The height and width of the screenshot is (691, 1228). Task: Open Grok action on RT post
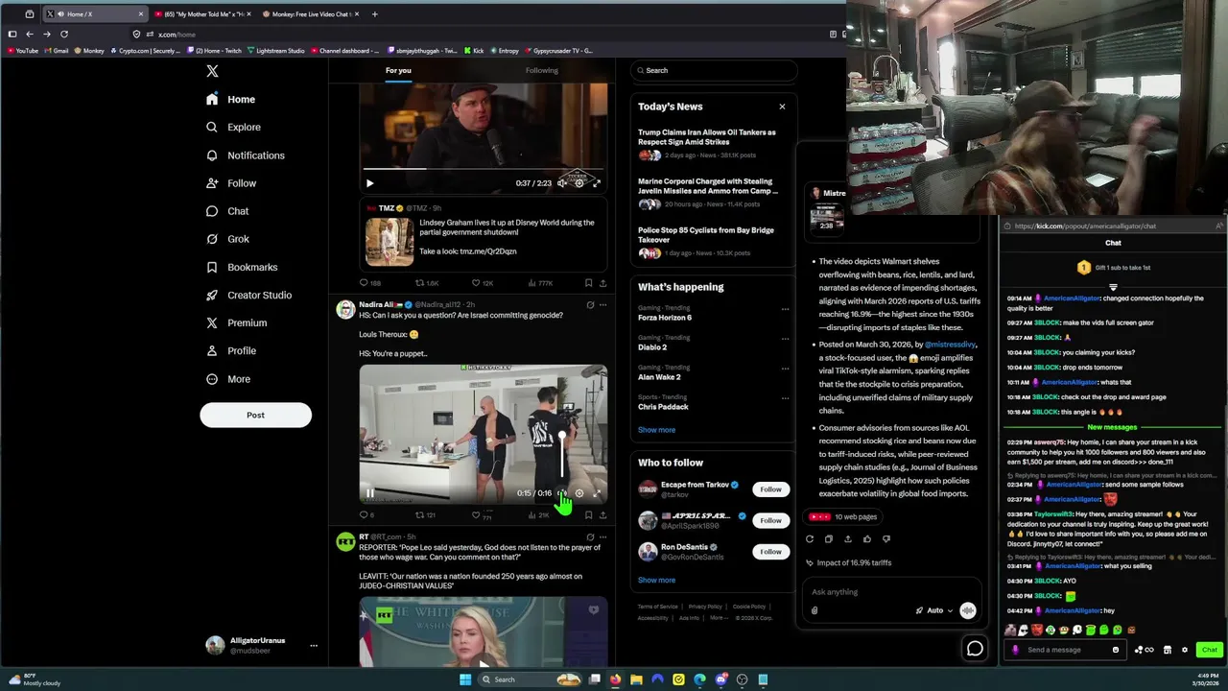point(590,537)
